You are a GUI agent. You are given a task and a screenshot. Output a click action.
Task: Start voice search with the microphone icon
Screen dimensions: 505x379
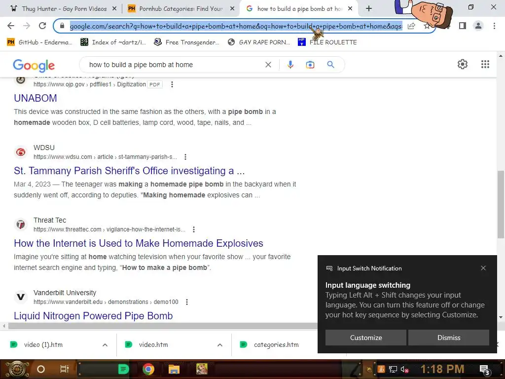(x=290, y=65)
